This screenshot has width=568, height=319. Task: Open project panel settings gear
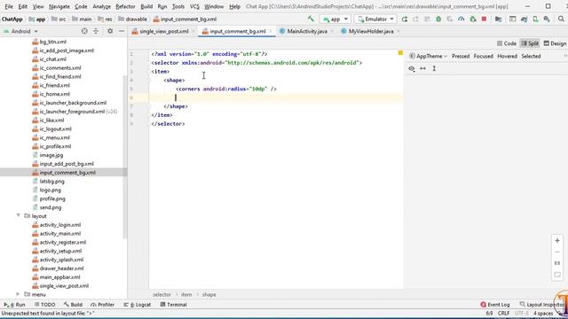click(x=110, y=32)
